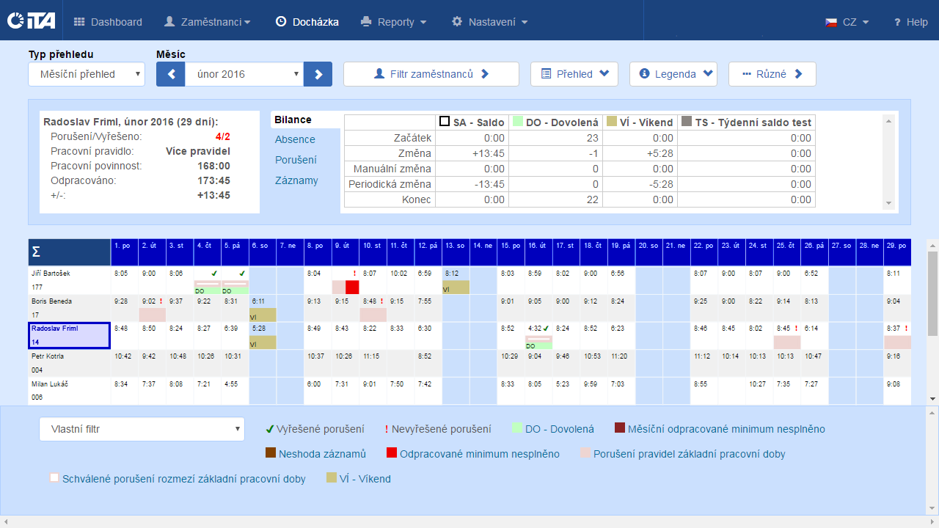The image size is (939, 528).
Task: Toggle Schválené porušení rozmezí legend box
Action: tap(54, 478)
